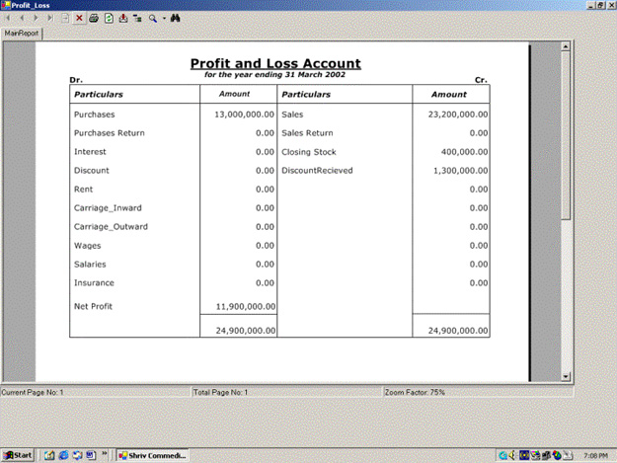Click the system clock showing 7:08 PM
617x463 pixels.
tap(596, 455)
